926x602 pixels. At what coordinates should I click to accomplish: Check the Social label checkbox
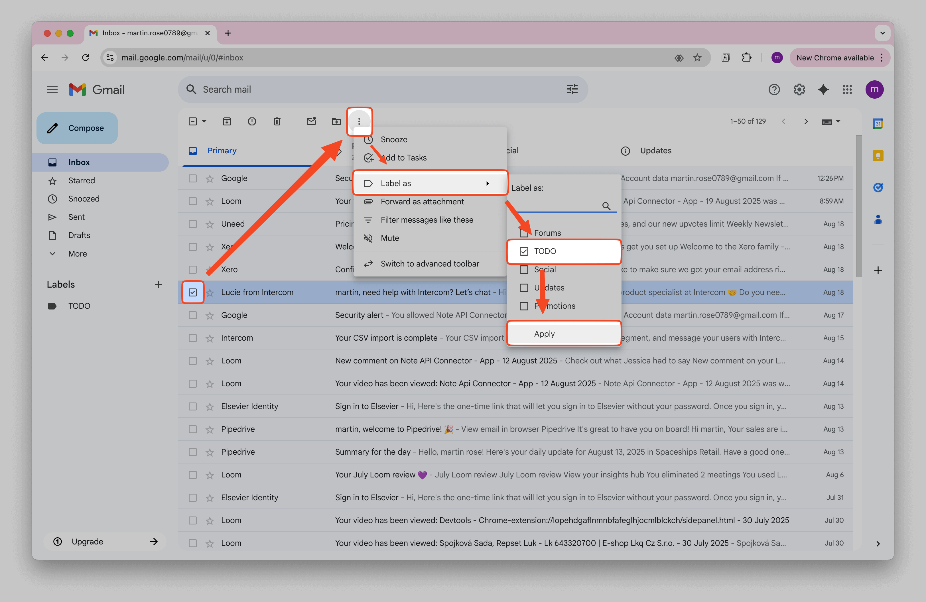click(524, 269)
